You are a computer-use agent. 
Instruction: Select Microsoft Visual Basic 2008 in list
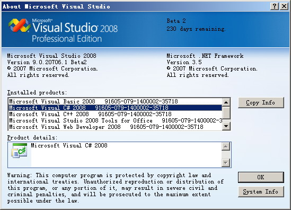tap(115, 101)
